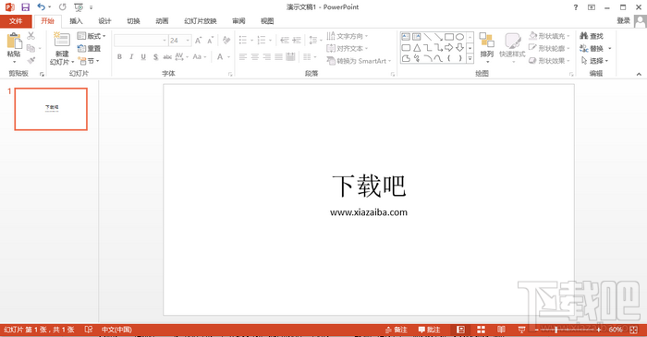Decrease font size with smaller A

pos(211,41)
